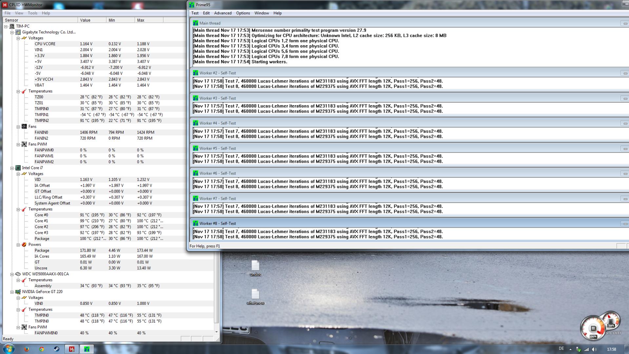
Task: Collapse the Powers group under Intel Core i7
Action: click(18, 245)
